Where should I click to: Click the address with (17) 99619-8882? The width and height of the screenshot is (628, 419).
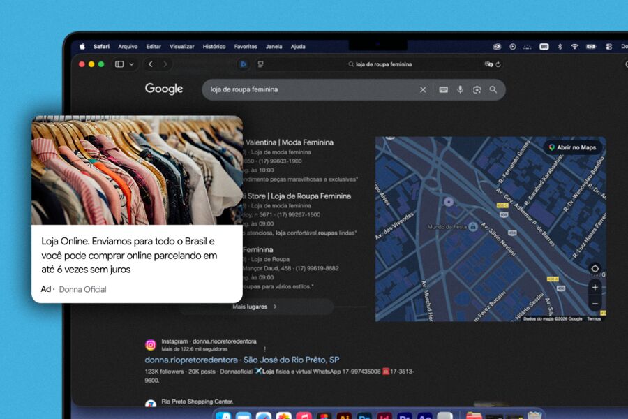tap(291, 268)
